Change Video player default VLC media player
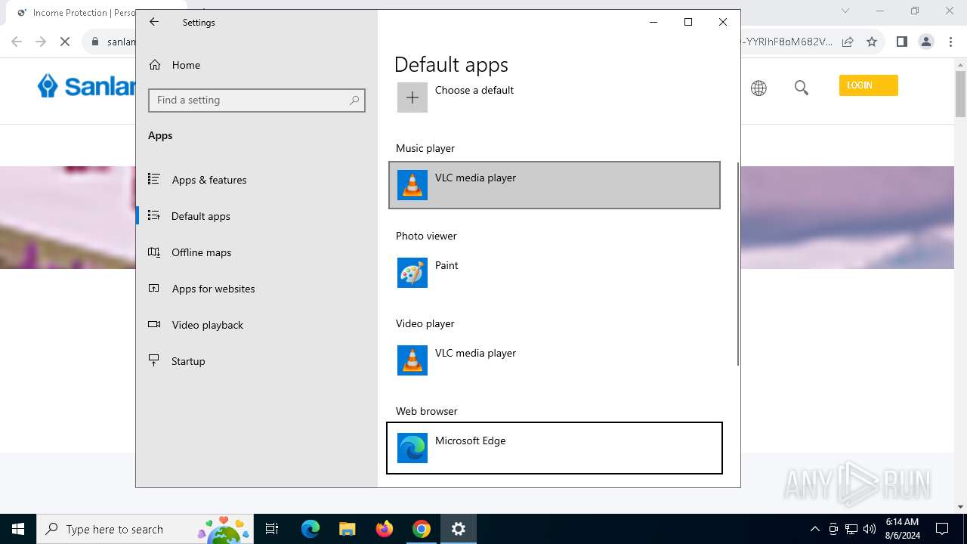The width and height of the screenshot is (967, 544). (x=555, y=360)
